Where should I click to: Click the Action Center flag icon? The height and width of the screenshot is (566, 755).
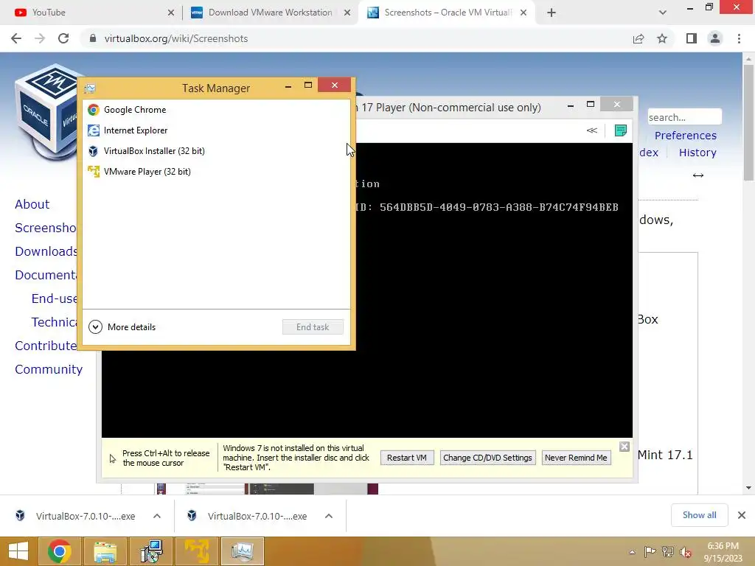[650, 551]
